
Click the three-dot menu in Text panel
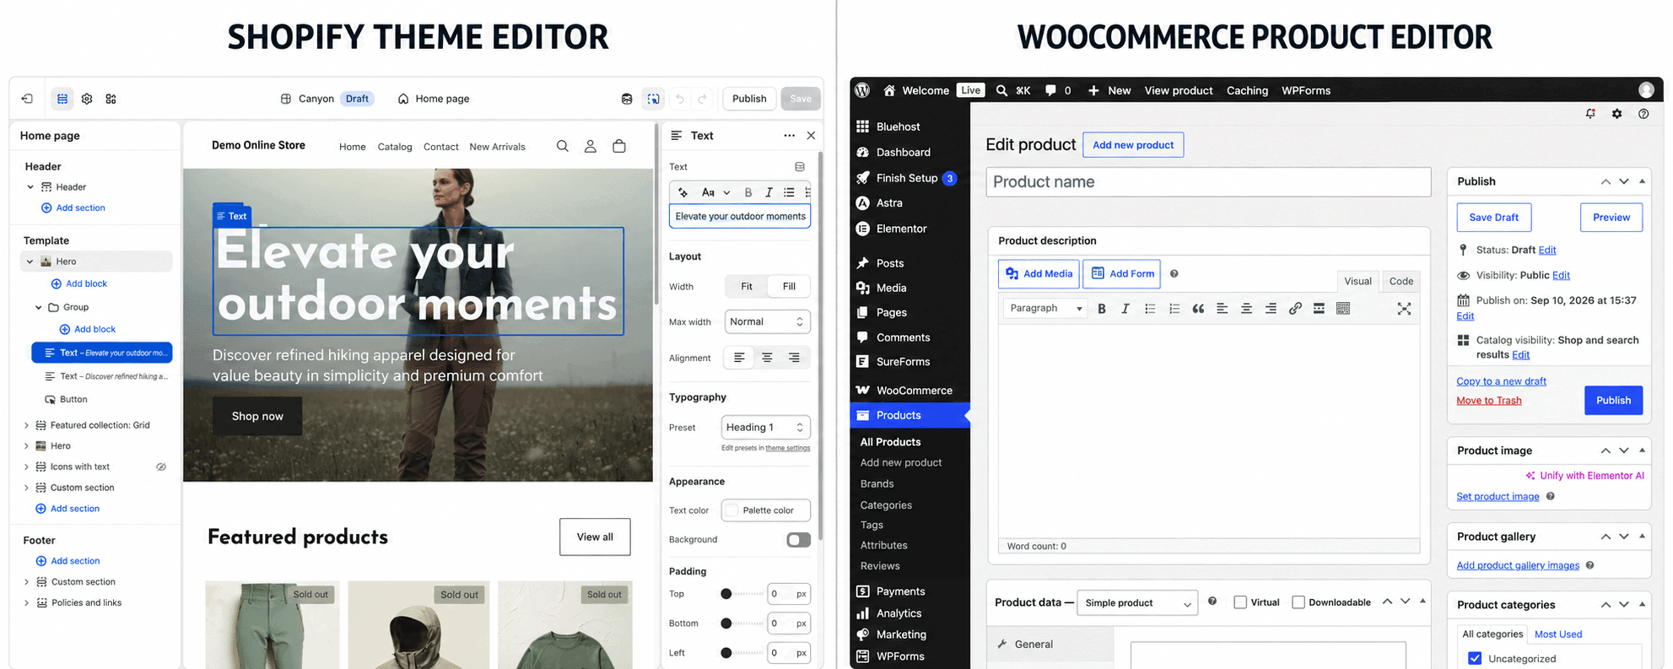click(789, 135)
